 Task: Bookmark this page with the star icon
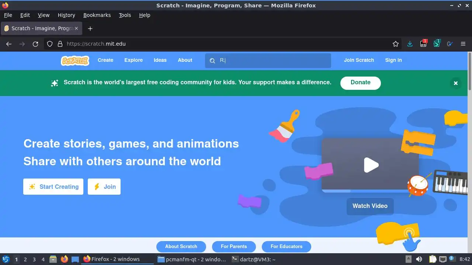click(396, 44)
